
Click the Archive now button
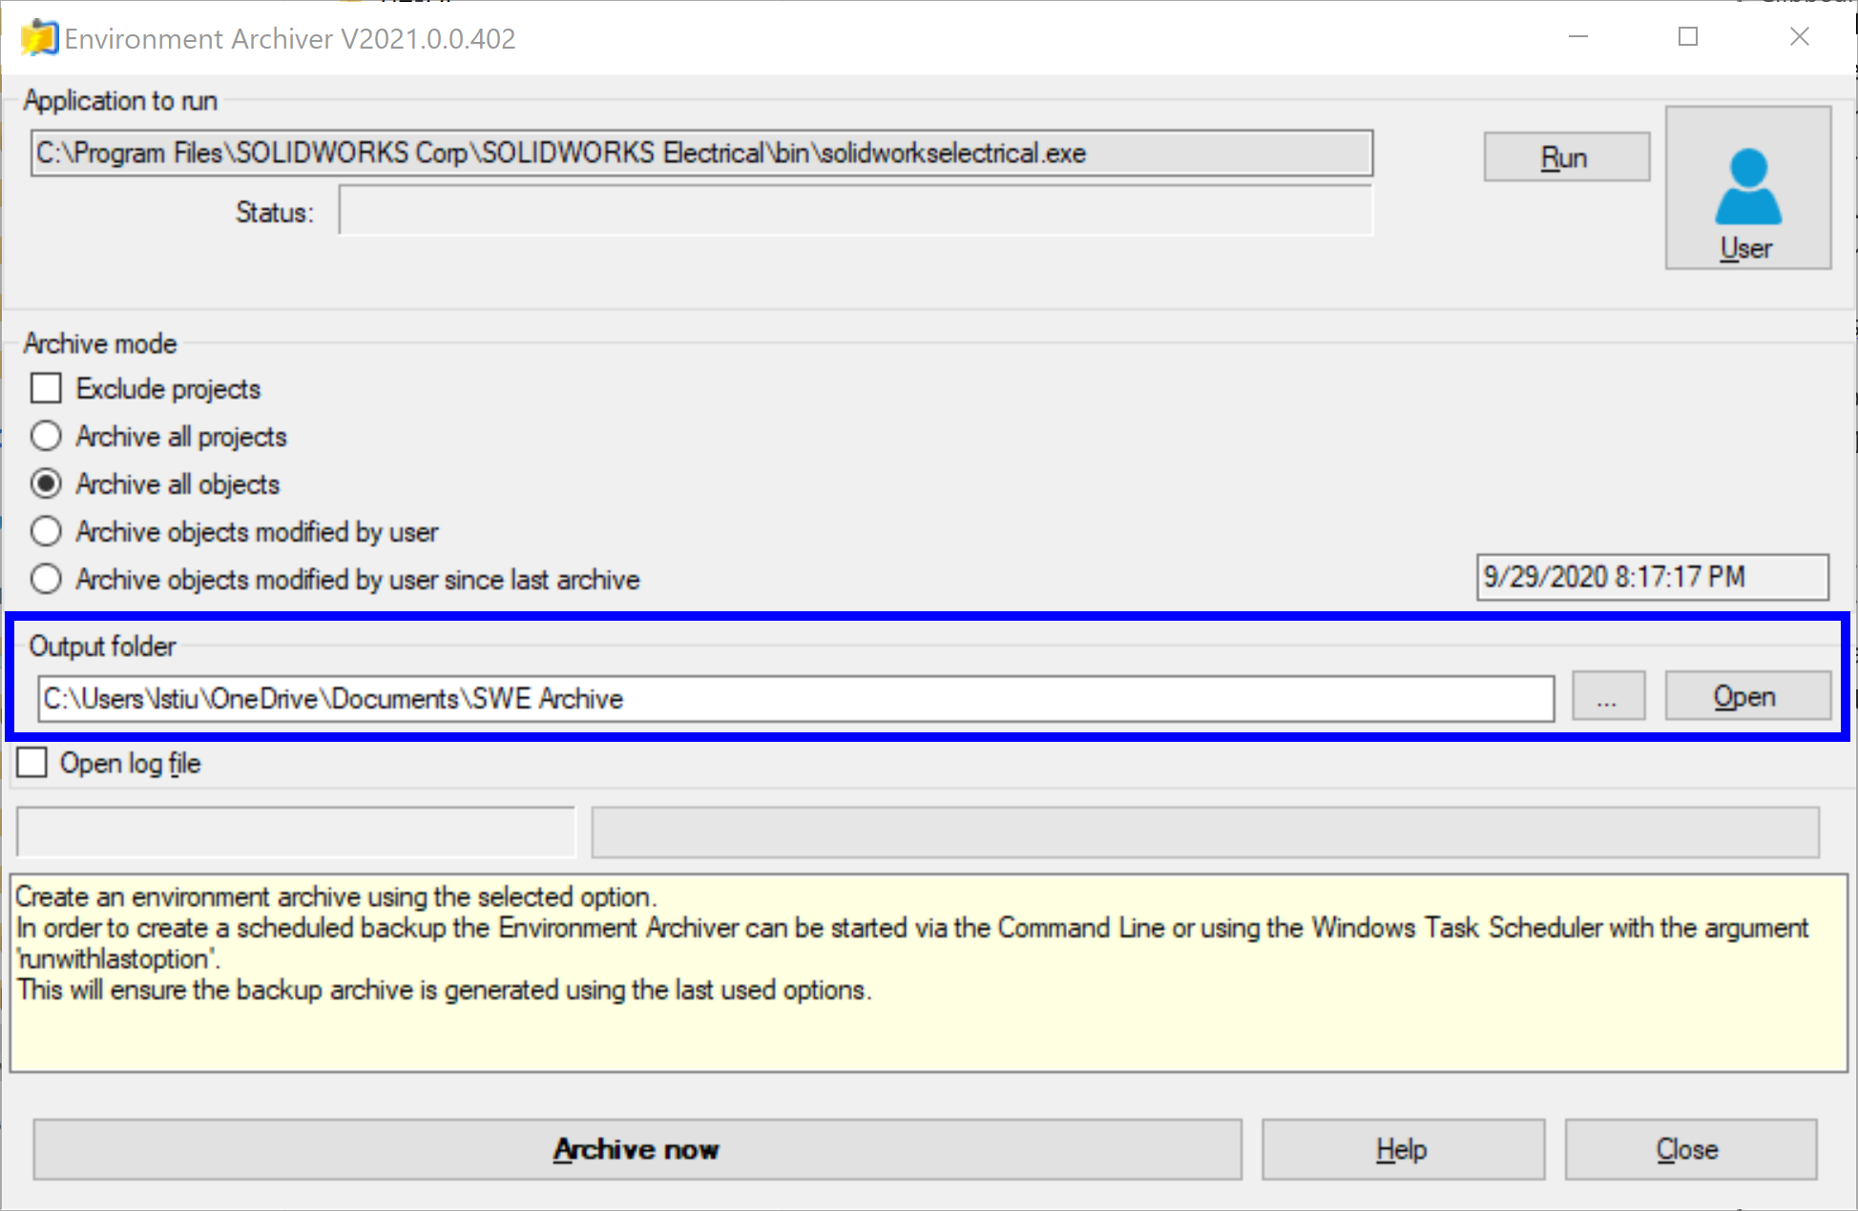(x=637, y=1149)
